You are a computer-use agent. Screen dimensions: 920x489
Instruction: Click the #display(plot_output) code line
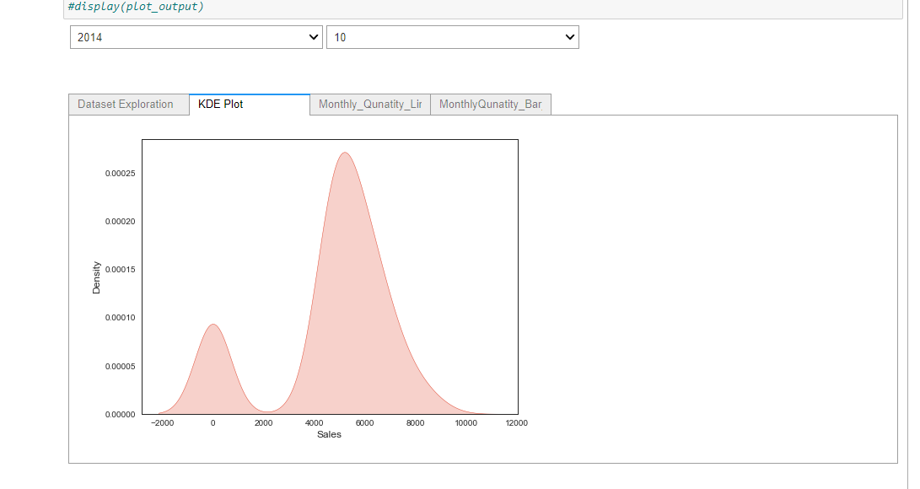pyautogui.click(x=135, y=7)
